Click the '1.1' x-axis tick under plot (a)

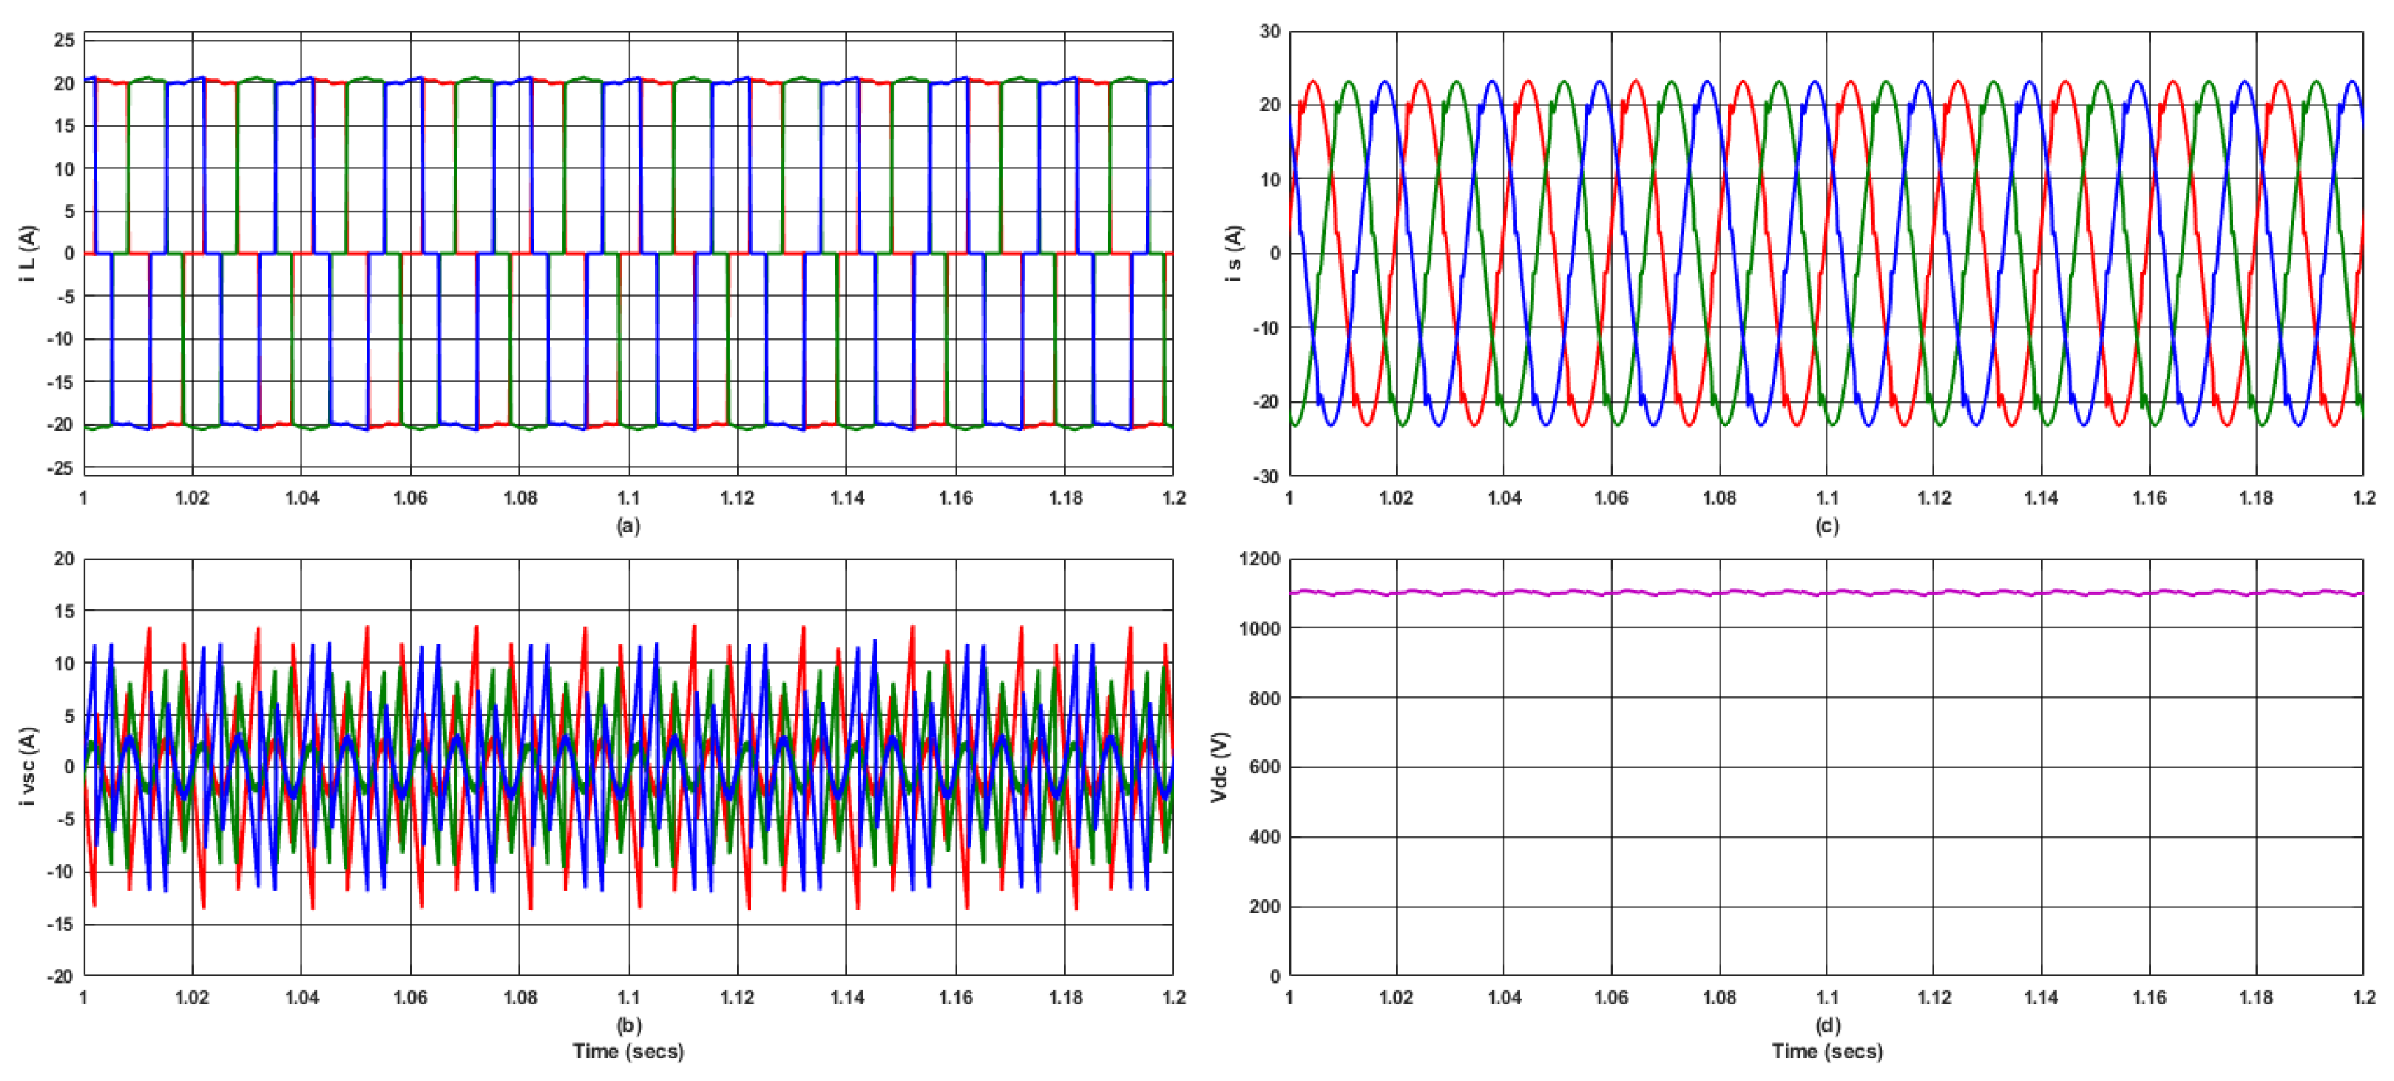(x=628, y=498)
